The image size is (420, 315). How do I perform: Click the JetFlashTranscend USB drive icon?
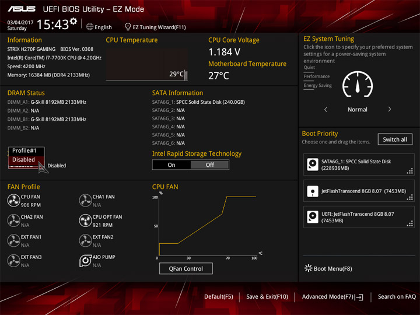click(x=313, y=191)
